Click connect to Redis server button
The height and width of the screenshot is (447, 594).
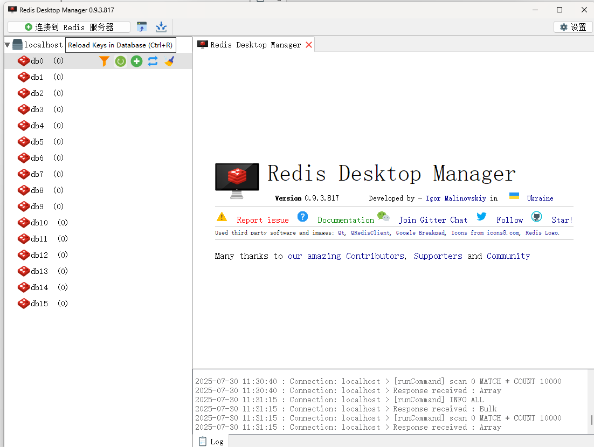tap(69, 27)
